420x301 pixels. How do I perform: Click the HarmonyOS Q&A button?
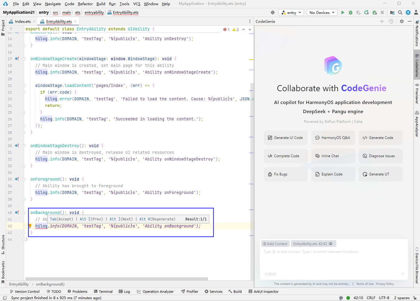(333, 137)
